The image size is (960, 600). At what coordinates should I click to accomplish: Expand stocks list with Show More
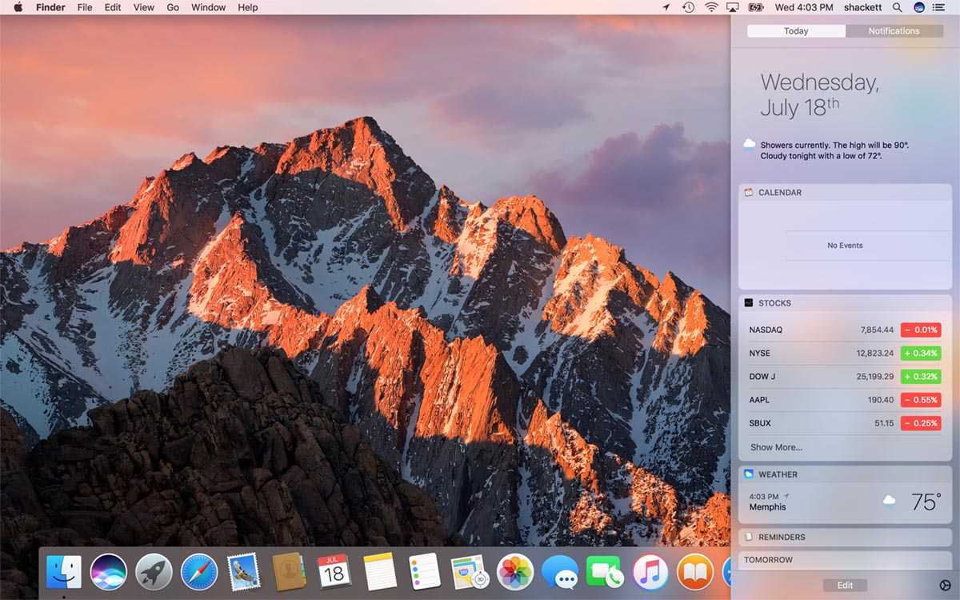pyautogui.click(x=776, y=447)
